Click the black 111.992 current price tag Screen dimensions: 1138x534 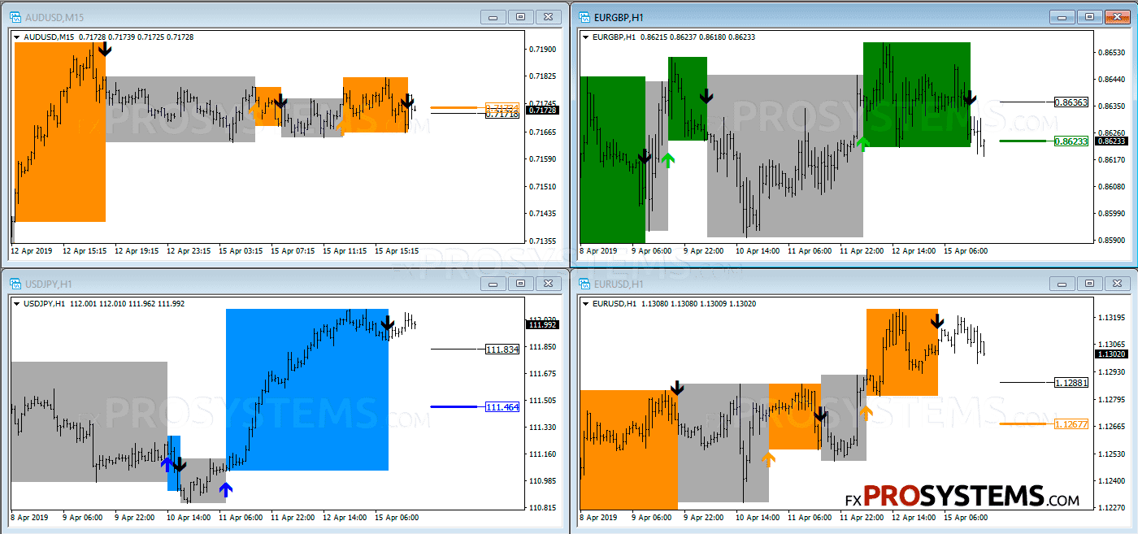point(542,325)
